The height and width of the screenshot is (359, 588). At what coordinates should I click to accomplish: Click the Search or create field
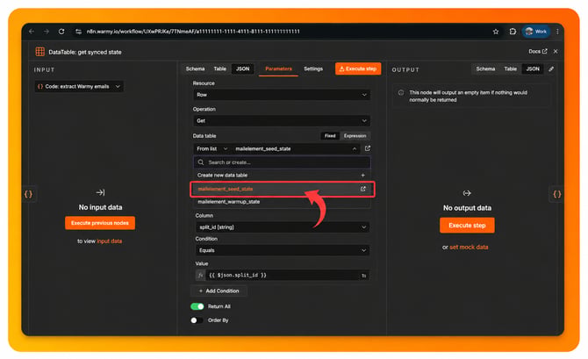282,162
